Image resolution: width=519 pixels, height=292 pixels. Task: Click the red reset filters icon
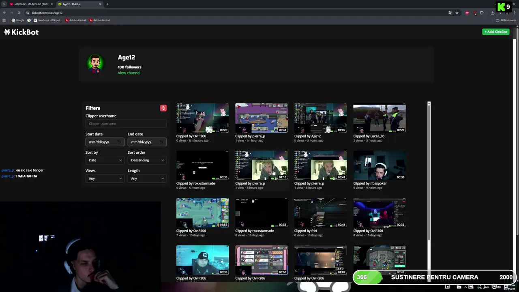pos(163,108)
